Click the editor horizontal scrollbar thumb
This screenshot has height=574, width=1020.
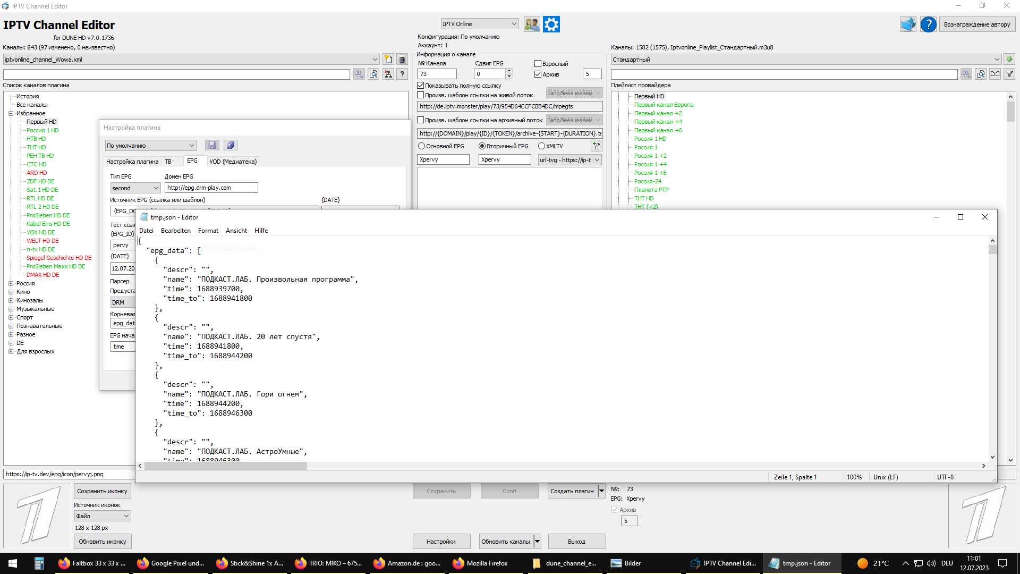coord(226,466)
